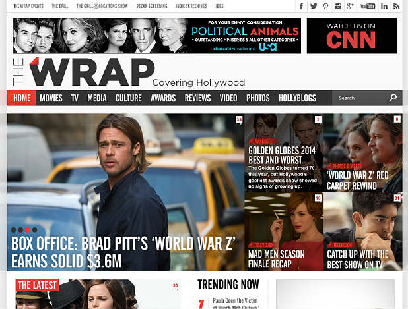Open the Oscar Screening link

(152, 6)
